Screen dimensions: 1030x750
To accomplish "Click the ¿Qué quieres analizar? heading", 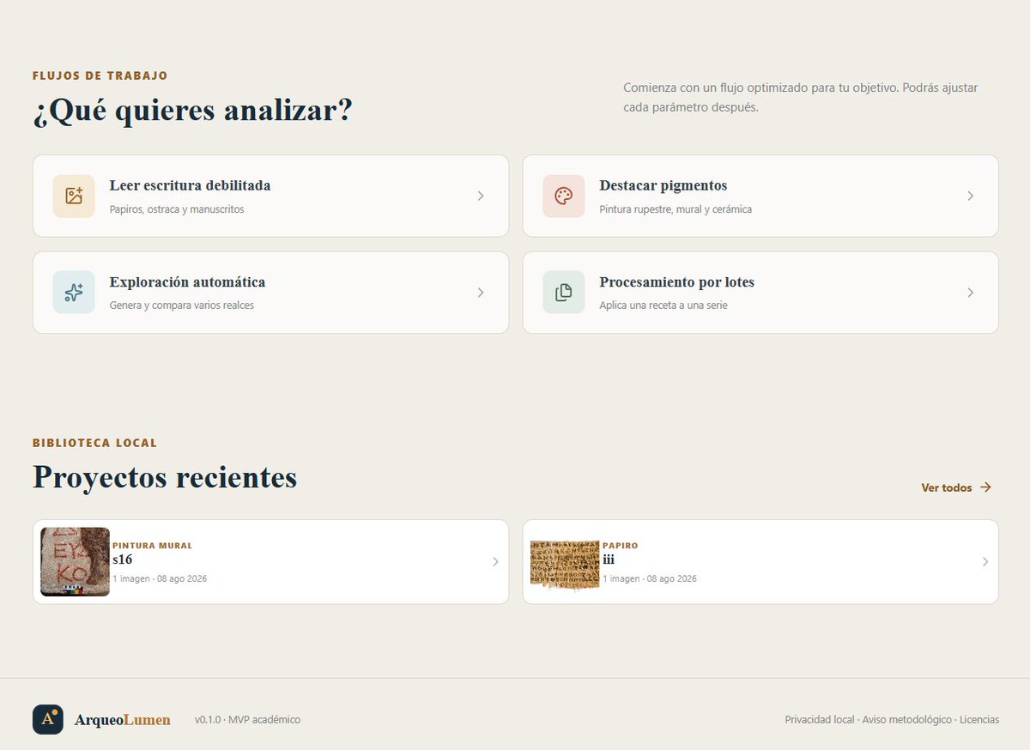I will [x=192, y=111].
